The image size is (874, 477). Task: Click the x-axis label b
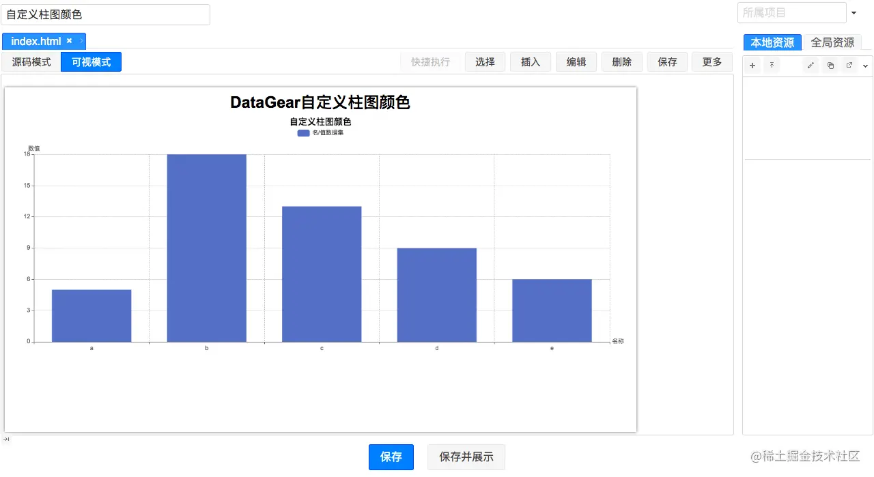click(x=207, y=348)
